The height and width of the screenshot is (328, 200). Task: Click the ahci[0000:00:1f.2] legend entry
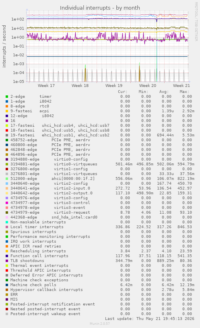[x=52, y=179]
